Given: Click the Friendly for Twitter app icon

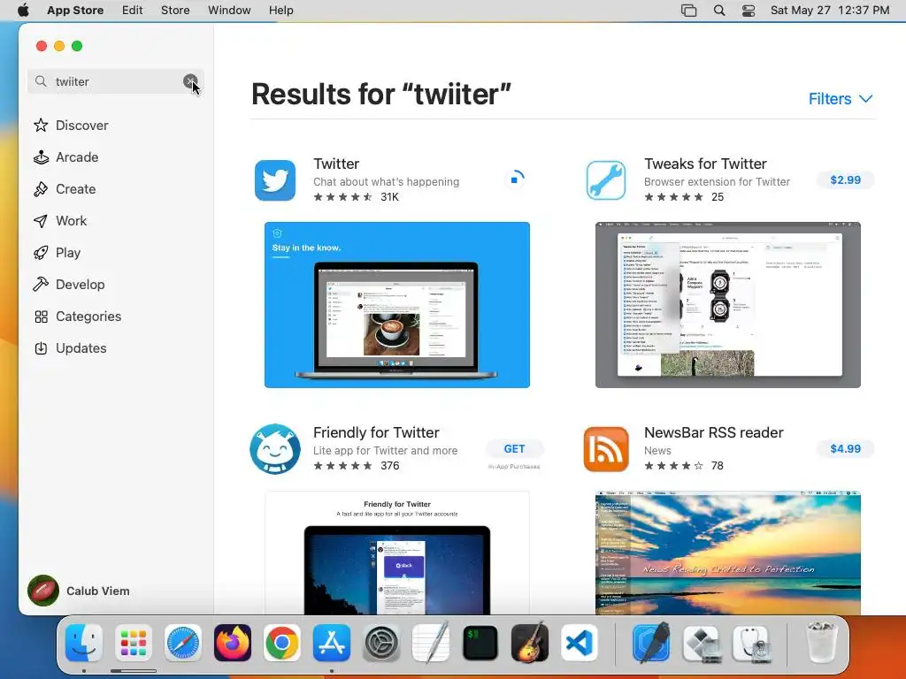Looking at the screenshot, I should pyautogui.click(x=275, y=448).
